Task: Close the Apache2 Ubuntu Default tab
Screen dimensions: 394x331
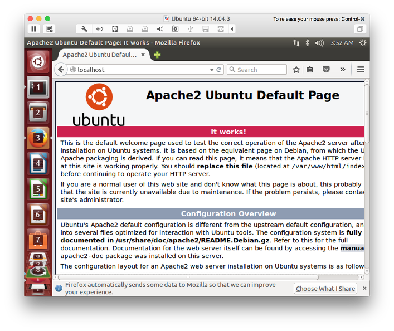Action: tap(143, 55)
